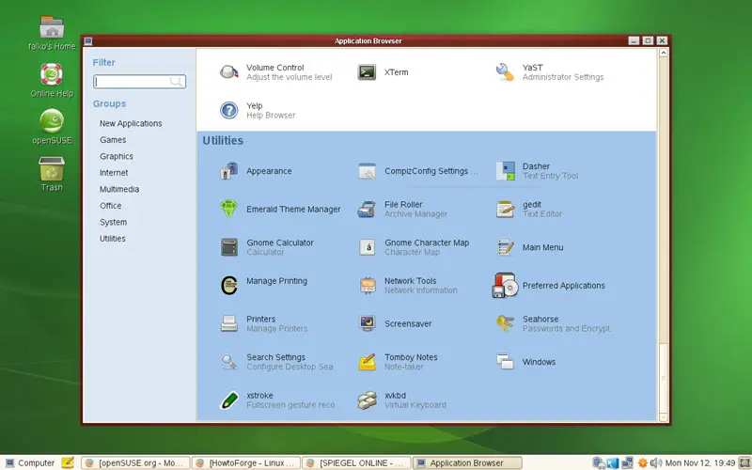Select New Applications group

131,123
